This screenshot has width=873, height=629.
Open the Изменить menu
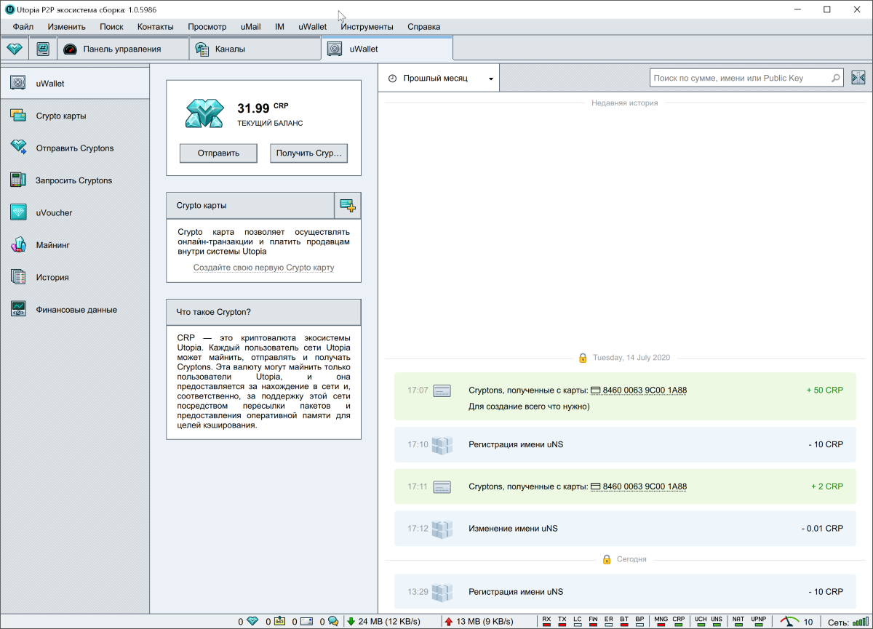67,27
